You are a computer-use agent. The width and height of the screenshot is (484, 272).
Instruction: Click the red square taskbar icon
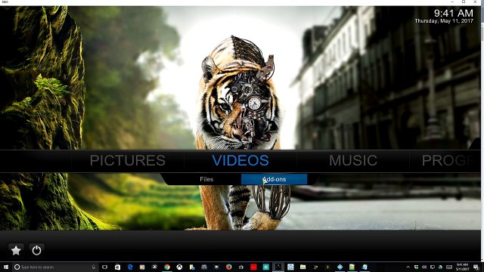253,267
